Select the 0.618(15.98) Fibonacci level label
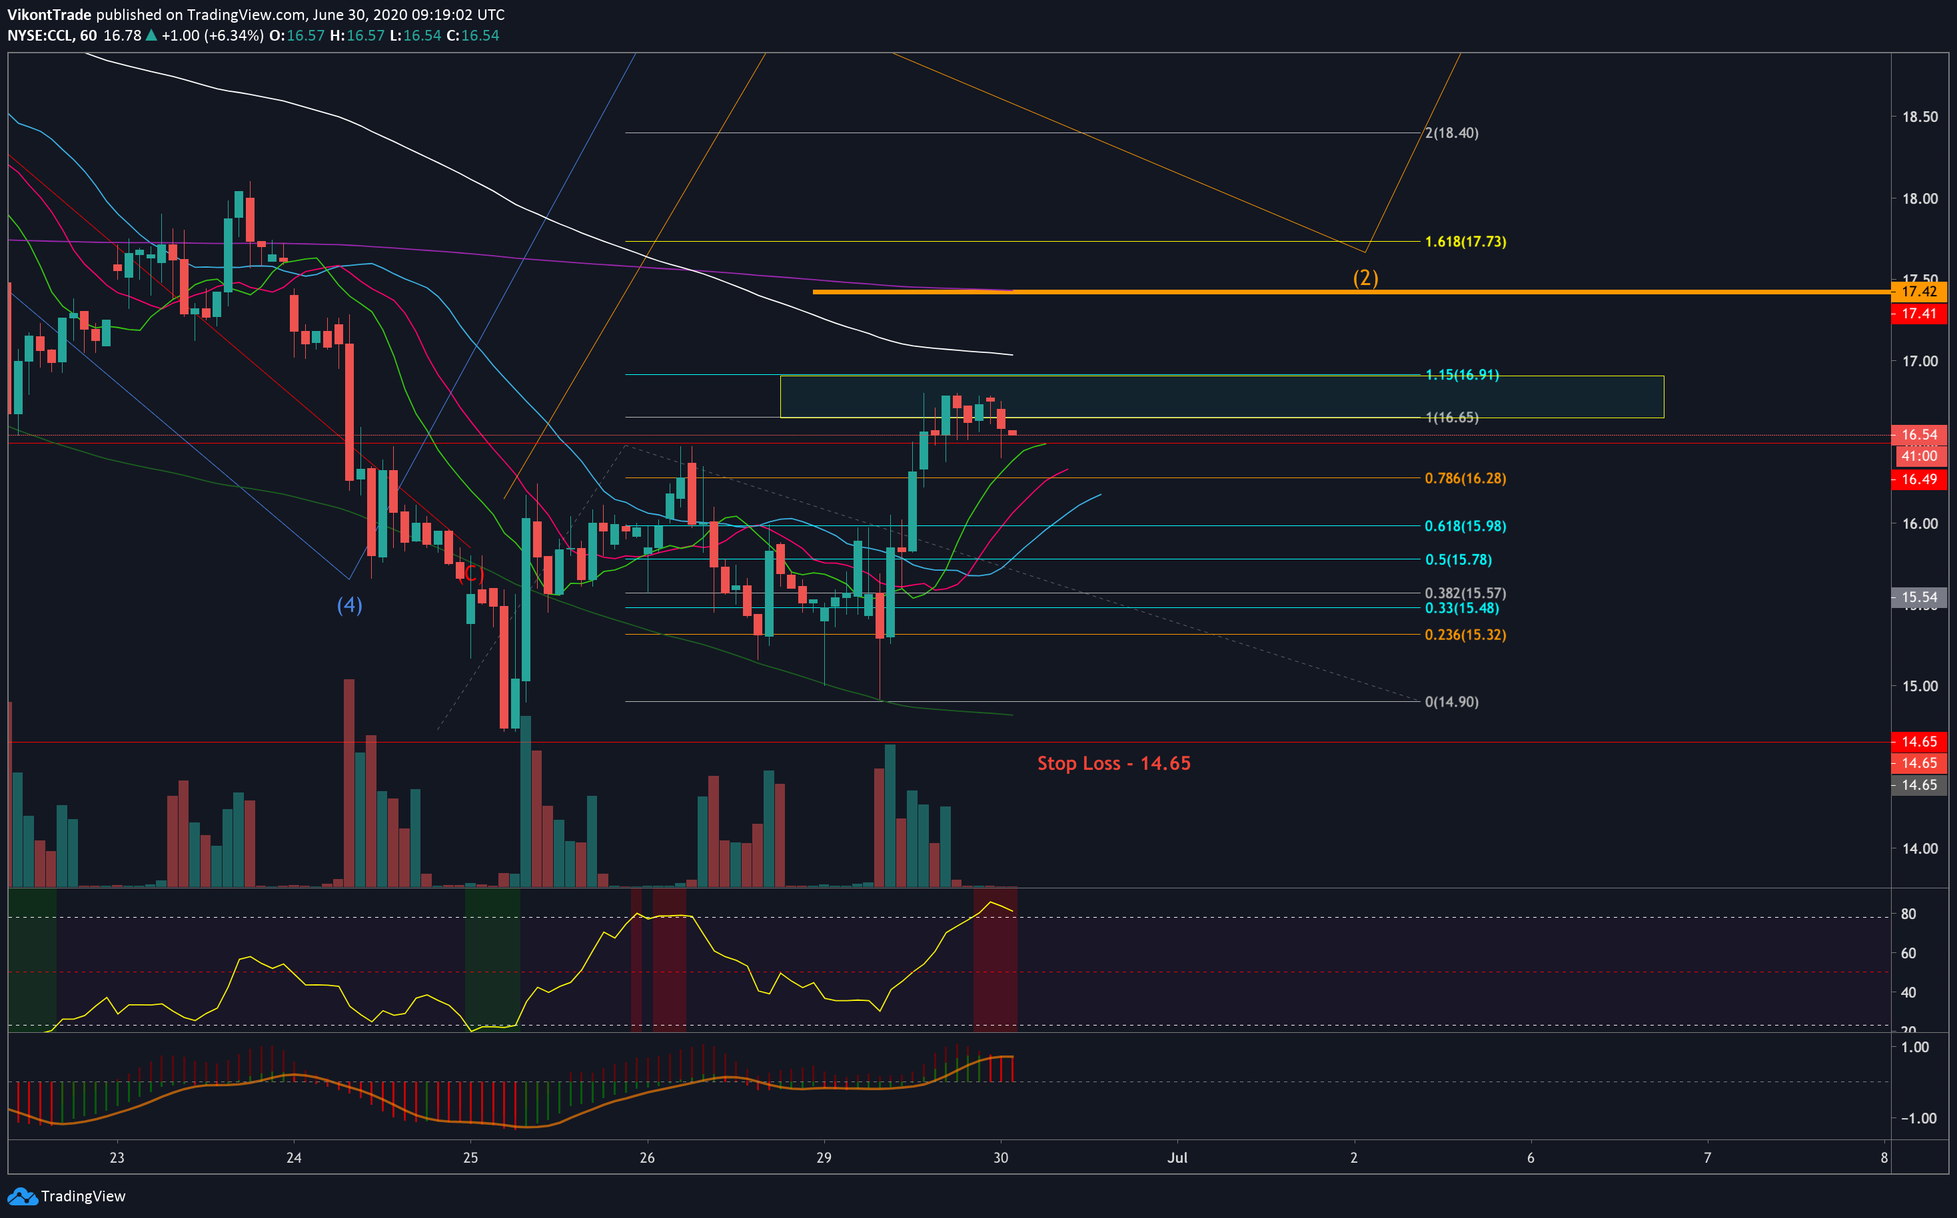 pos(1465,526)
